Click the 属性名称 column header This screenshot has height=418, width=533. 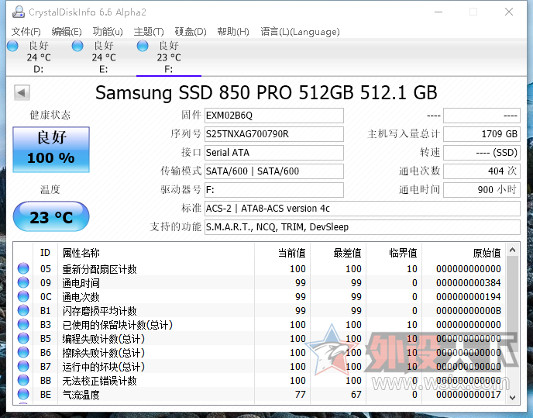click(156, 253)
